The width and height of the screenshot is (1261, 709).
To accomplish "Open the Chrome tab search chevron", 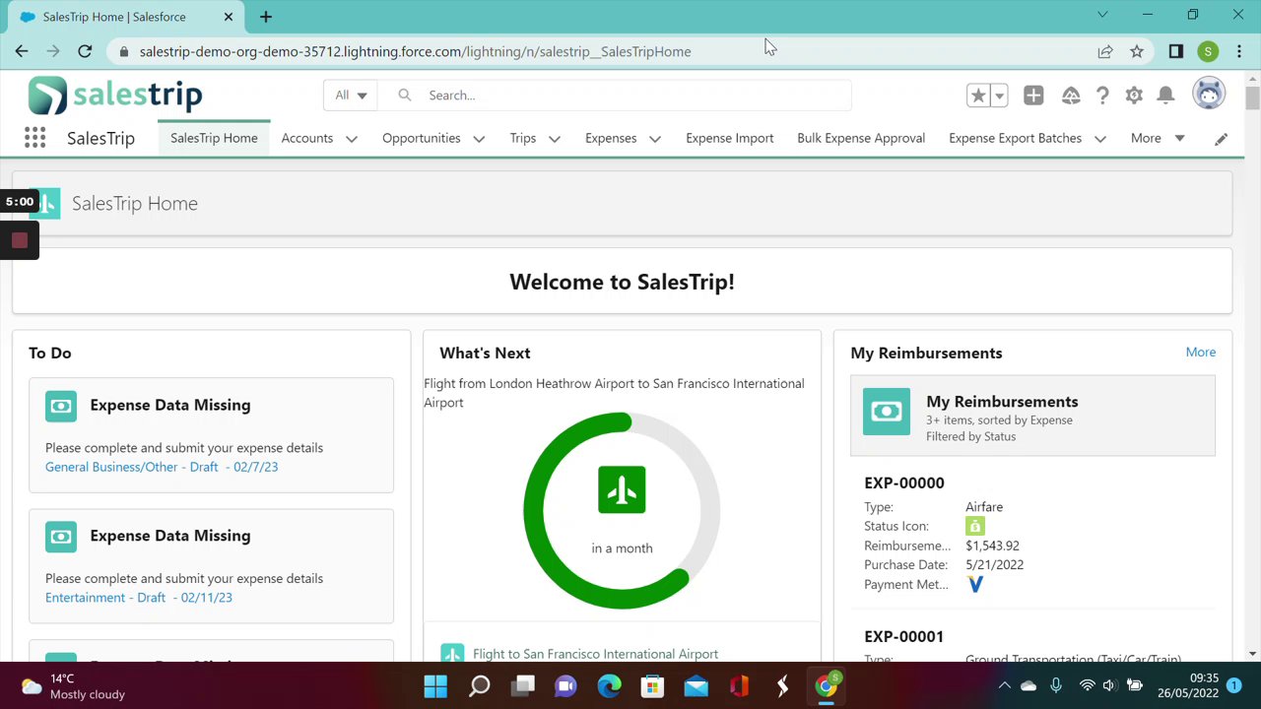I will (1102, 15).
